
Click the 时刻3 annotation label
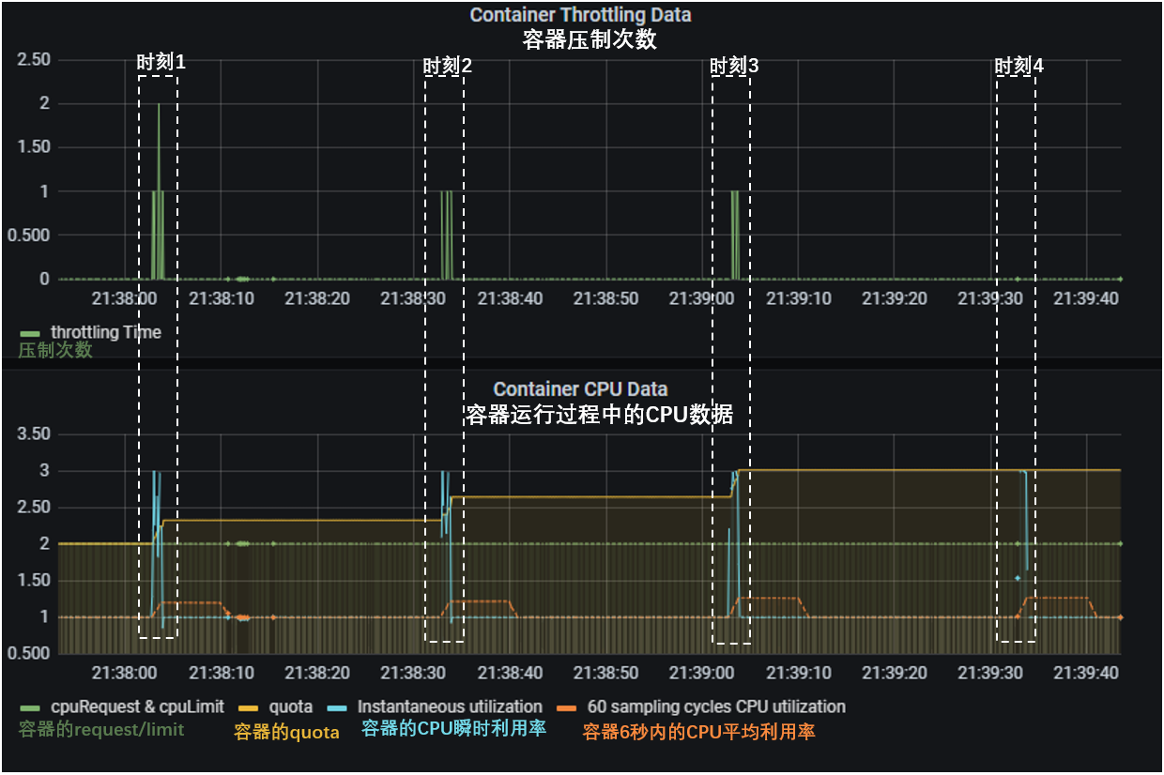[733, 66]
